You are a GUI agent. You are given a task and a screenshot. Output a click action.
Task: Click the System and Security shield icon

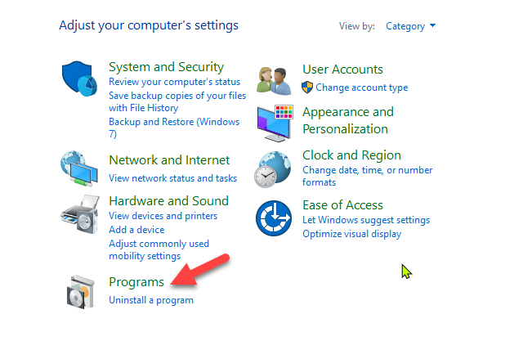click(x=79, y=79)
